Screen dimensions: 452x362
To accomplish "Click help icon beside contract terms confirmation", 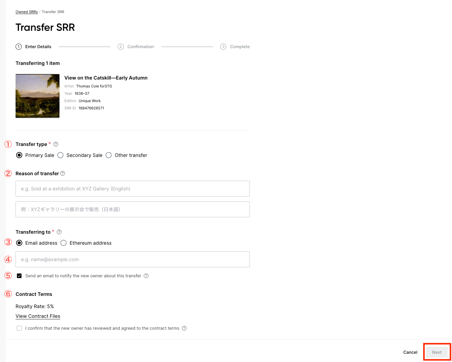I will point(184,328).
